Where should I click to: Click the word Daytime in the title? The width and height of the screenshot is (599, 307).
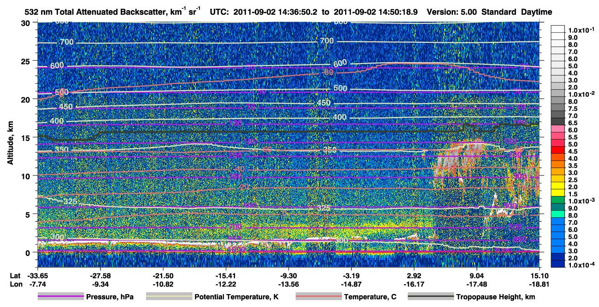click(x=536, y=12)
